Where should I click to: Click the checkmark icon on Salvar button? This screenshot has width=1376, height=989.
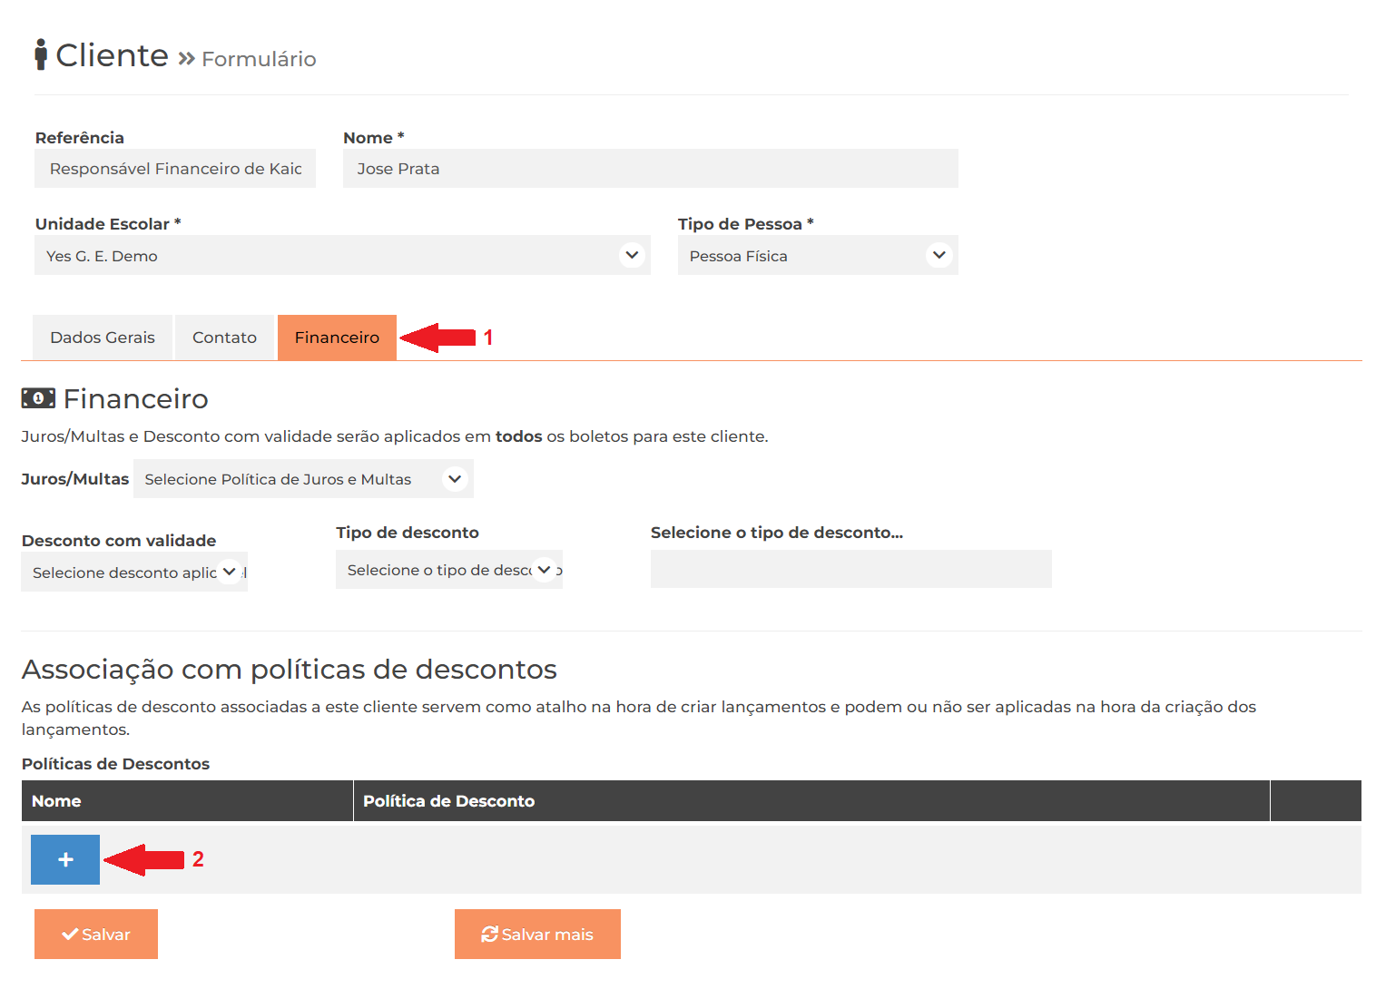click(x=70, y=934)
